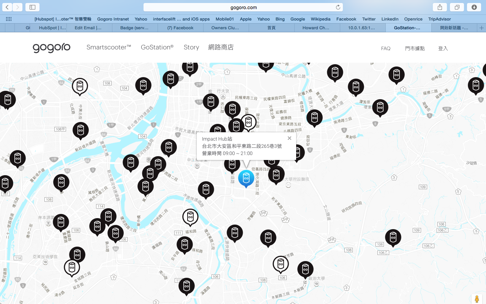Switch to Badge (serv... tab

point(134,28)
